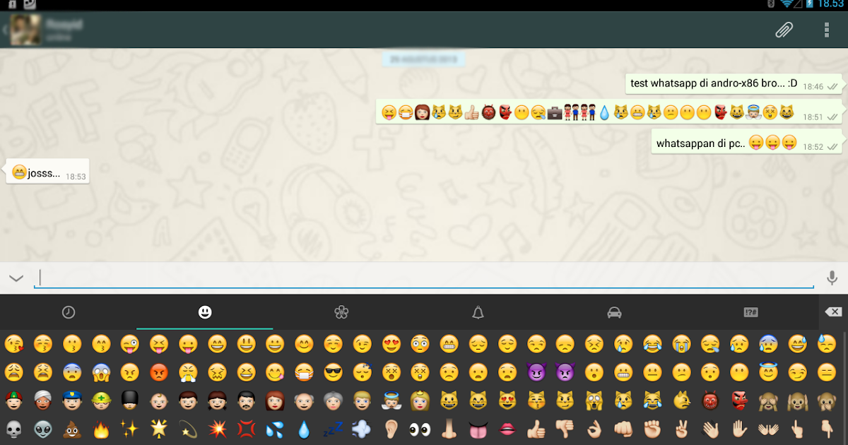Insert the fire emoji

pos(100,428)
